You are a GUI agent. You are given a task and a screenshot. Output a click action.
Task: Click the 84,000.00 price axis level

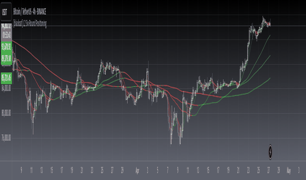tap(6, 89)
